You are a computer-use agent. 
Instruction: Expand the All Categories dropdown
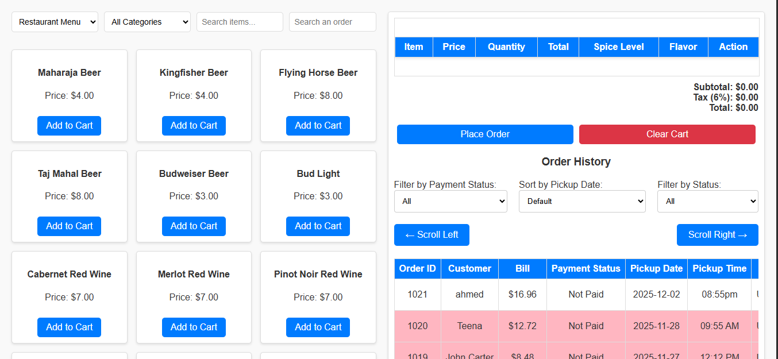pyautogui.click(x=147, y=22)
